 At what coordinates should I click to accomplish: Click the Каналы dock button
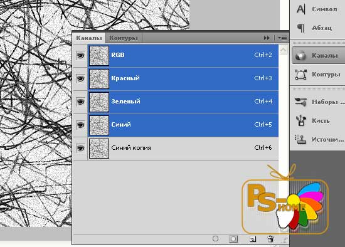point(318,56)
